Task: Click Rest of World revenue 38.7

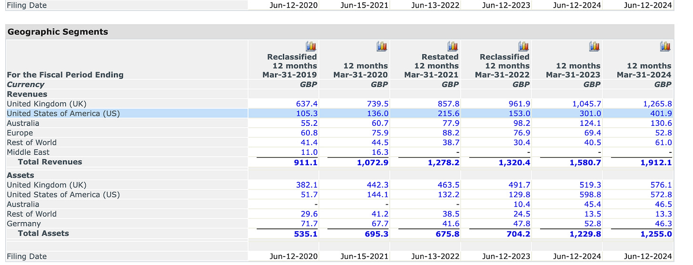Action: coord(451,142)
